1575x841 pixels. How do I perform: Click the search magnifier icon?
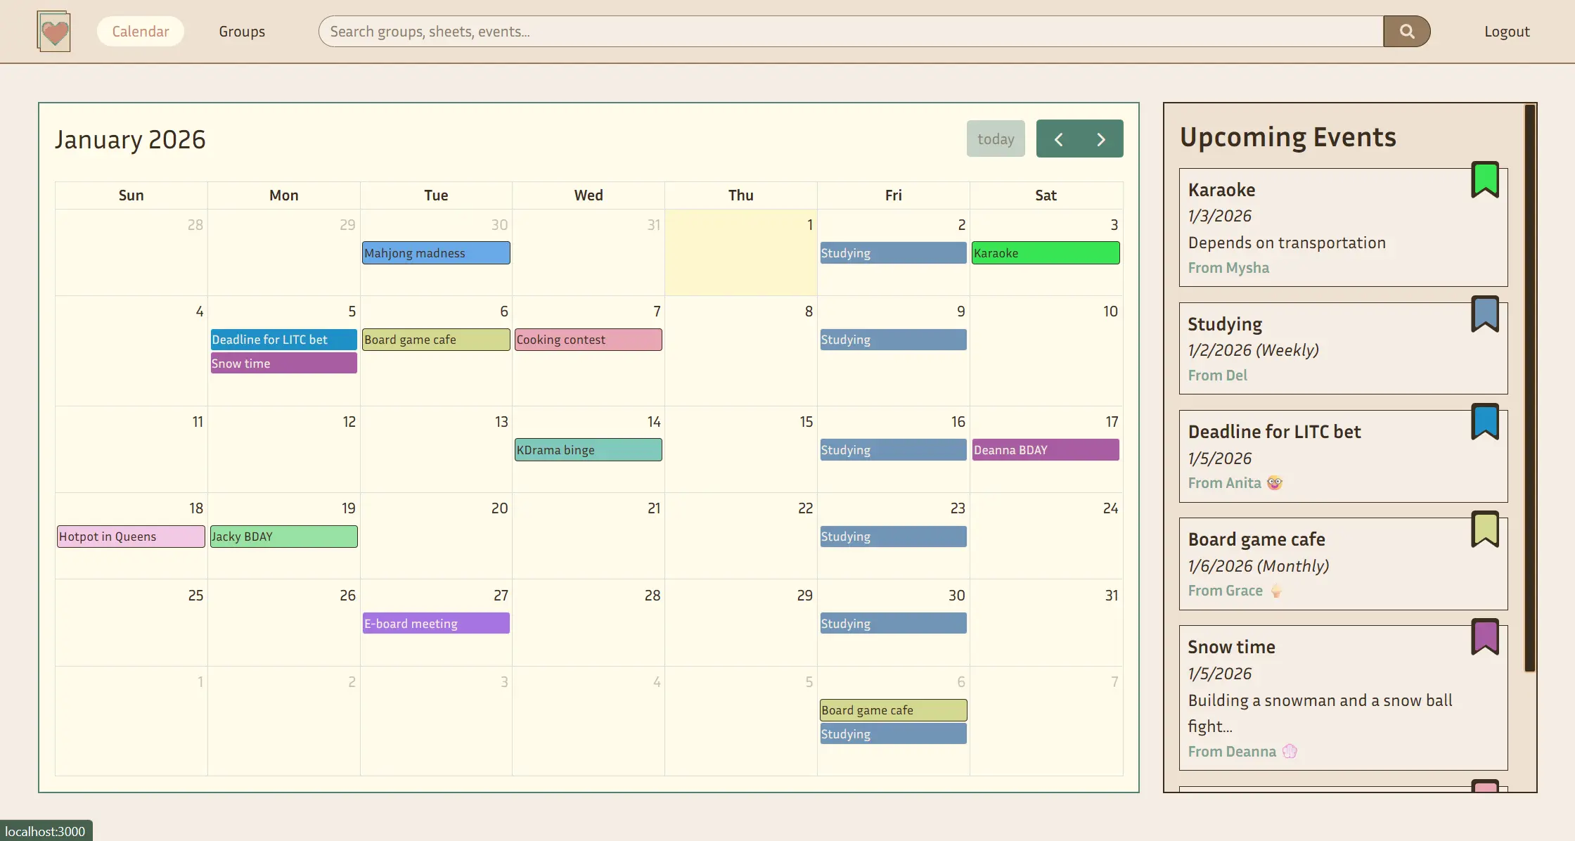[1406, 31]
